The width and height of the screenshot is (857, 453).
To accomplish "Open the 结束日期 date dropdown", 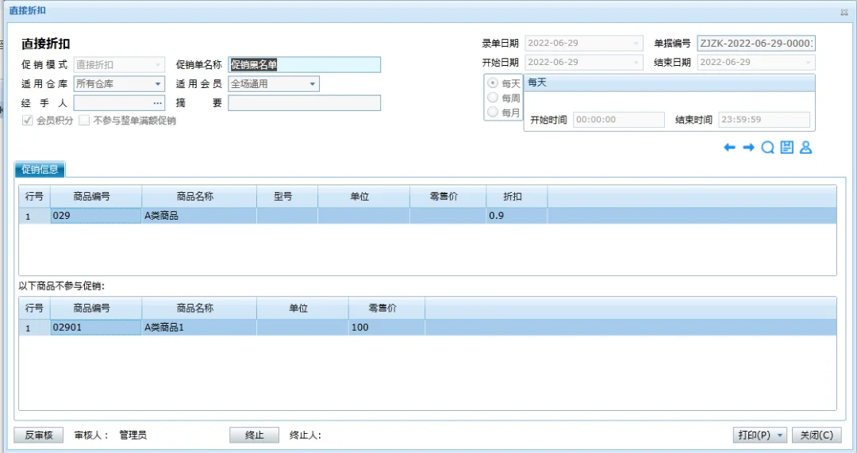I will coord(808,63).
